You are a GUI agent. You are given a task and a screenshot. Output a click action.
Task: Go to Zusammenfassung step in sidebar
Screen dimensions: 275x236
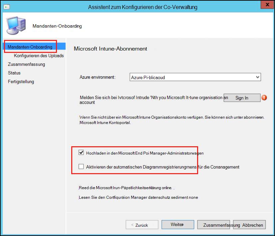tap(26, 64)
